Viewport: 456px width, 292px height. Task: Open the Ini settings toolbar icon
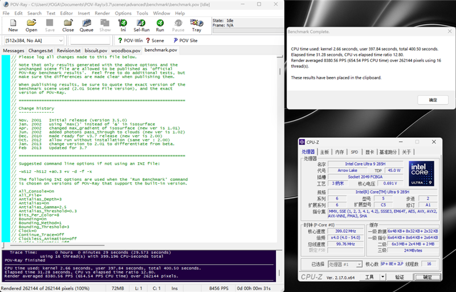123,26
